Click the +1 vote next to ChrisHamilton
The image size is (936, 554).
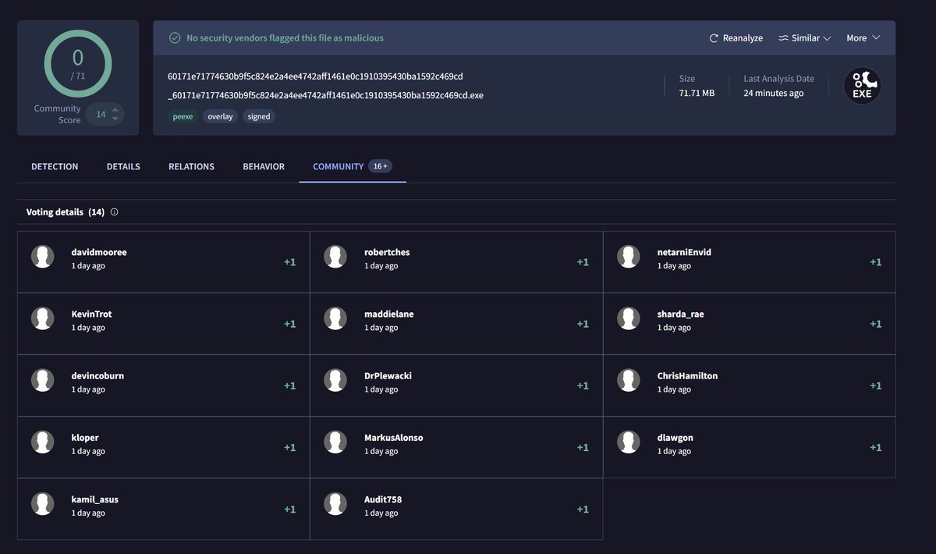pos(876,385)
